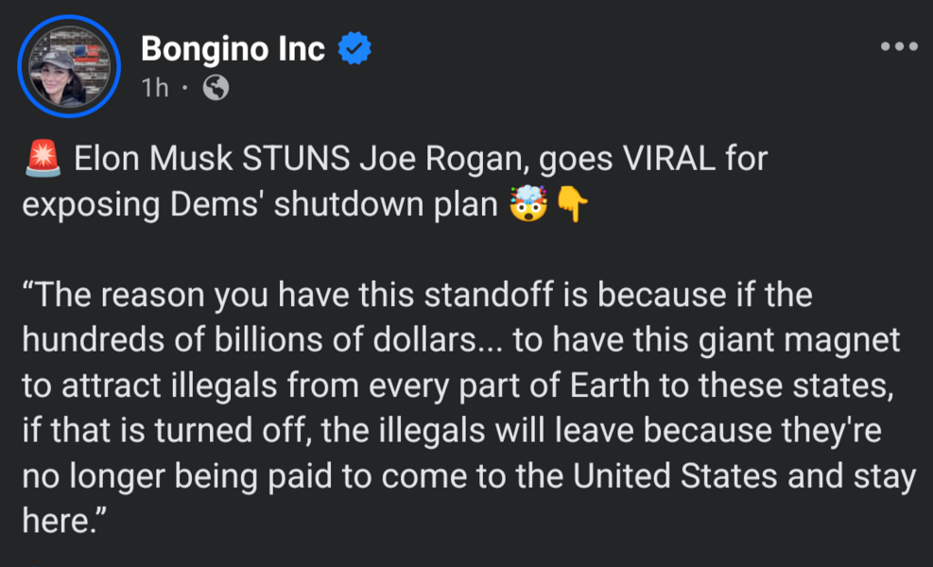This screenshot has width=933, height=567.
Task: Click the Bongino Inc profile picture
Action: pos(68,66)
